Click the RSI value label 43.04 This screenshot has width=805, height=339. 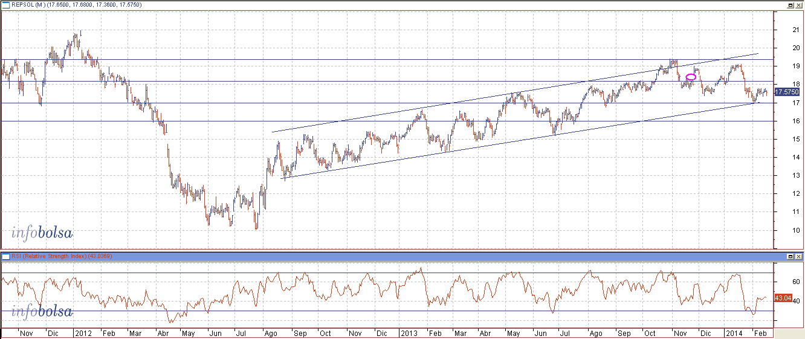[x=782, y=298]
